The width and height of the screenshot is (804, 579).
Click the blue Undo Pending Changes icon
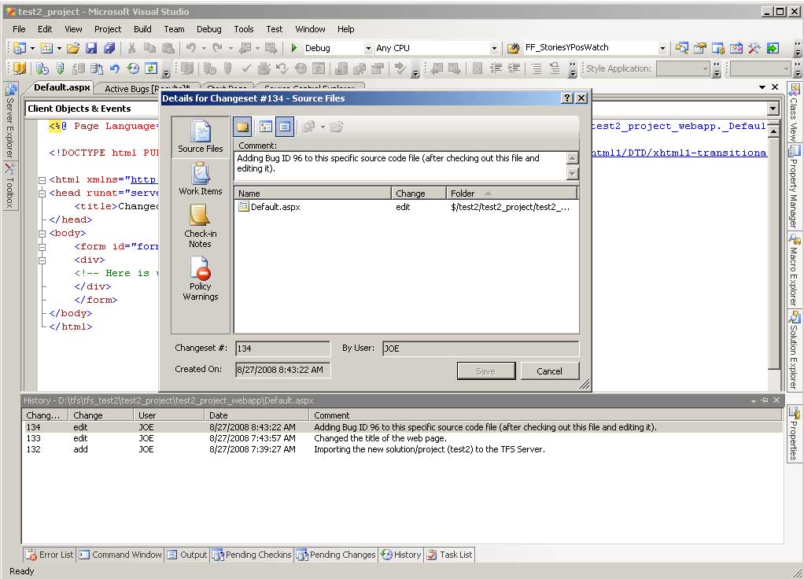[x=115, y=68]
